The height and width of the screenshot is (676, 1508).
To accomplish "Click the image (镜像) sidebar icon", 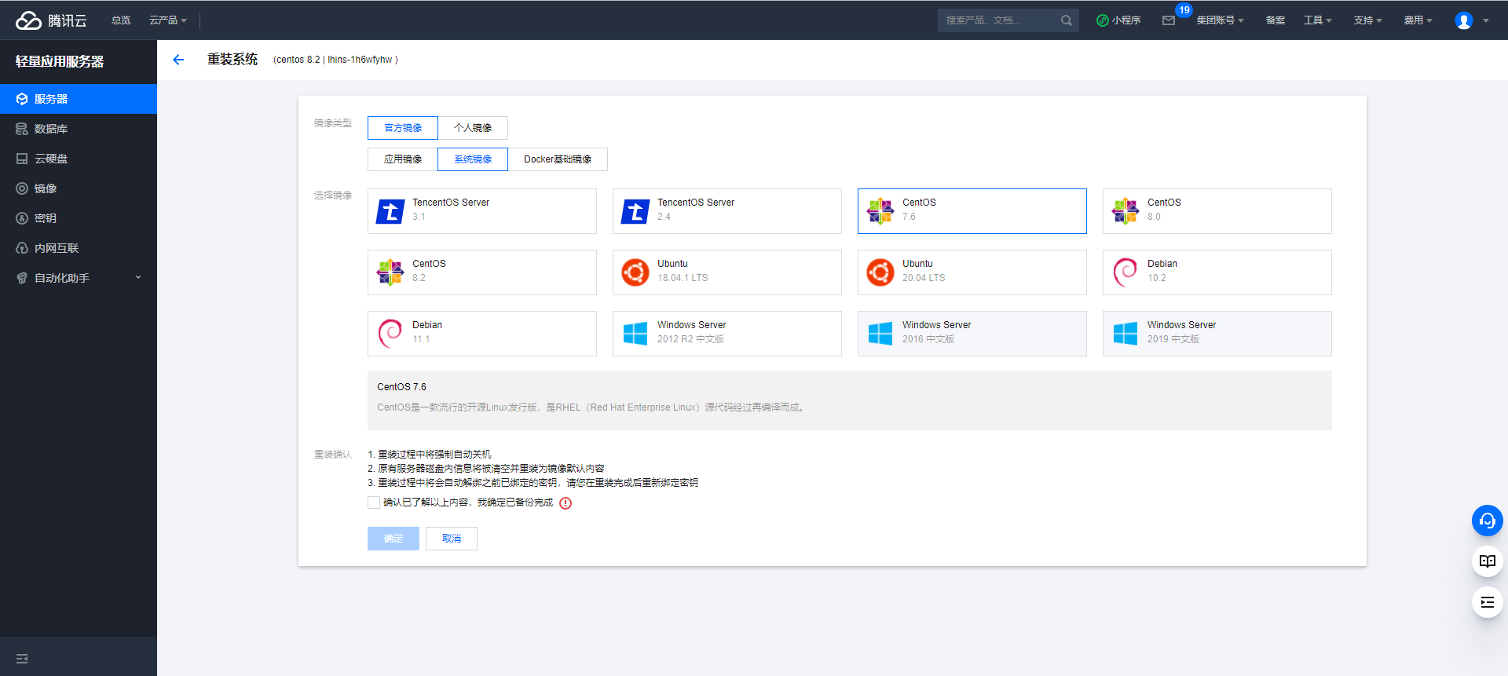I will [22, 188].
